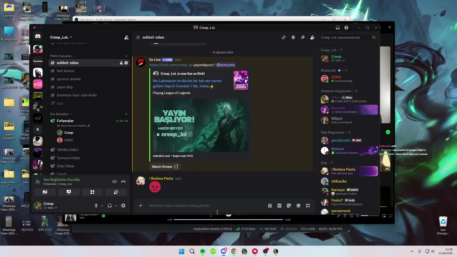Click the @everyone mention

(226, 65)
